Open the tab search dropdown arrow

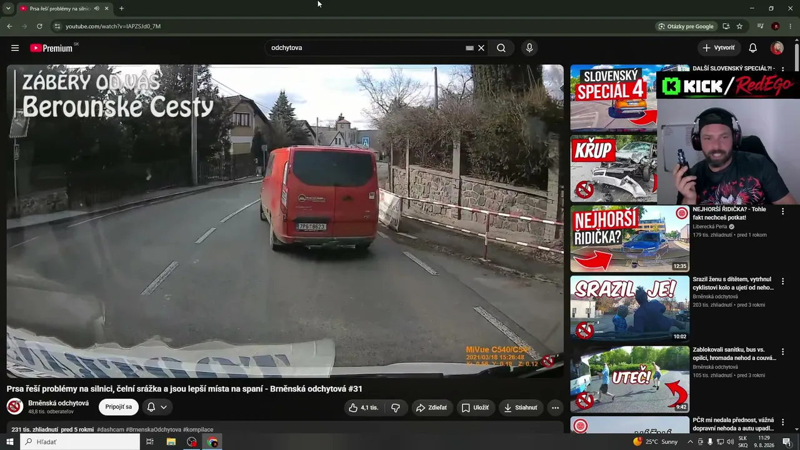pos(8,9)
